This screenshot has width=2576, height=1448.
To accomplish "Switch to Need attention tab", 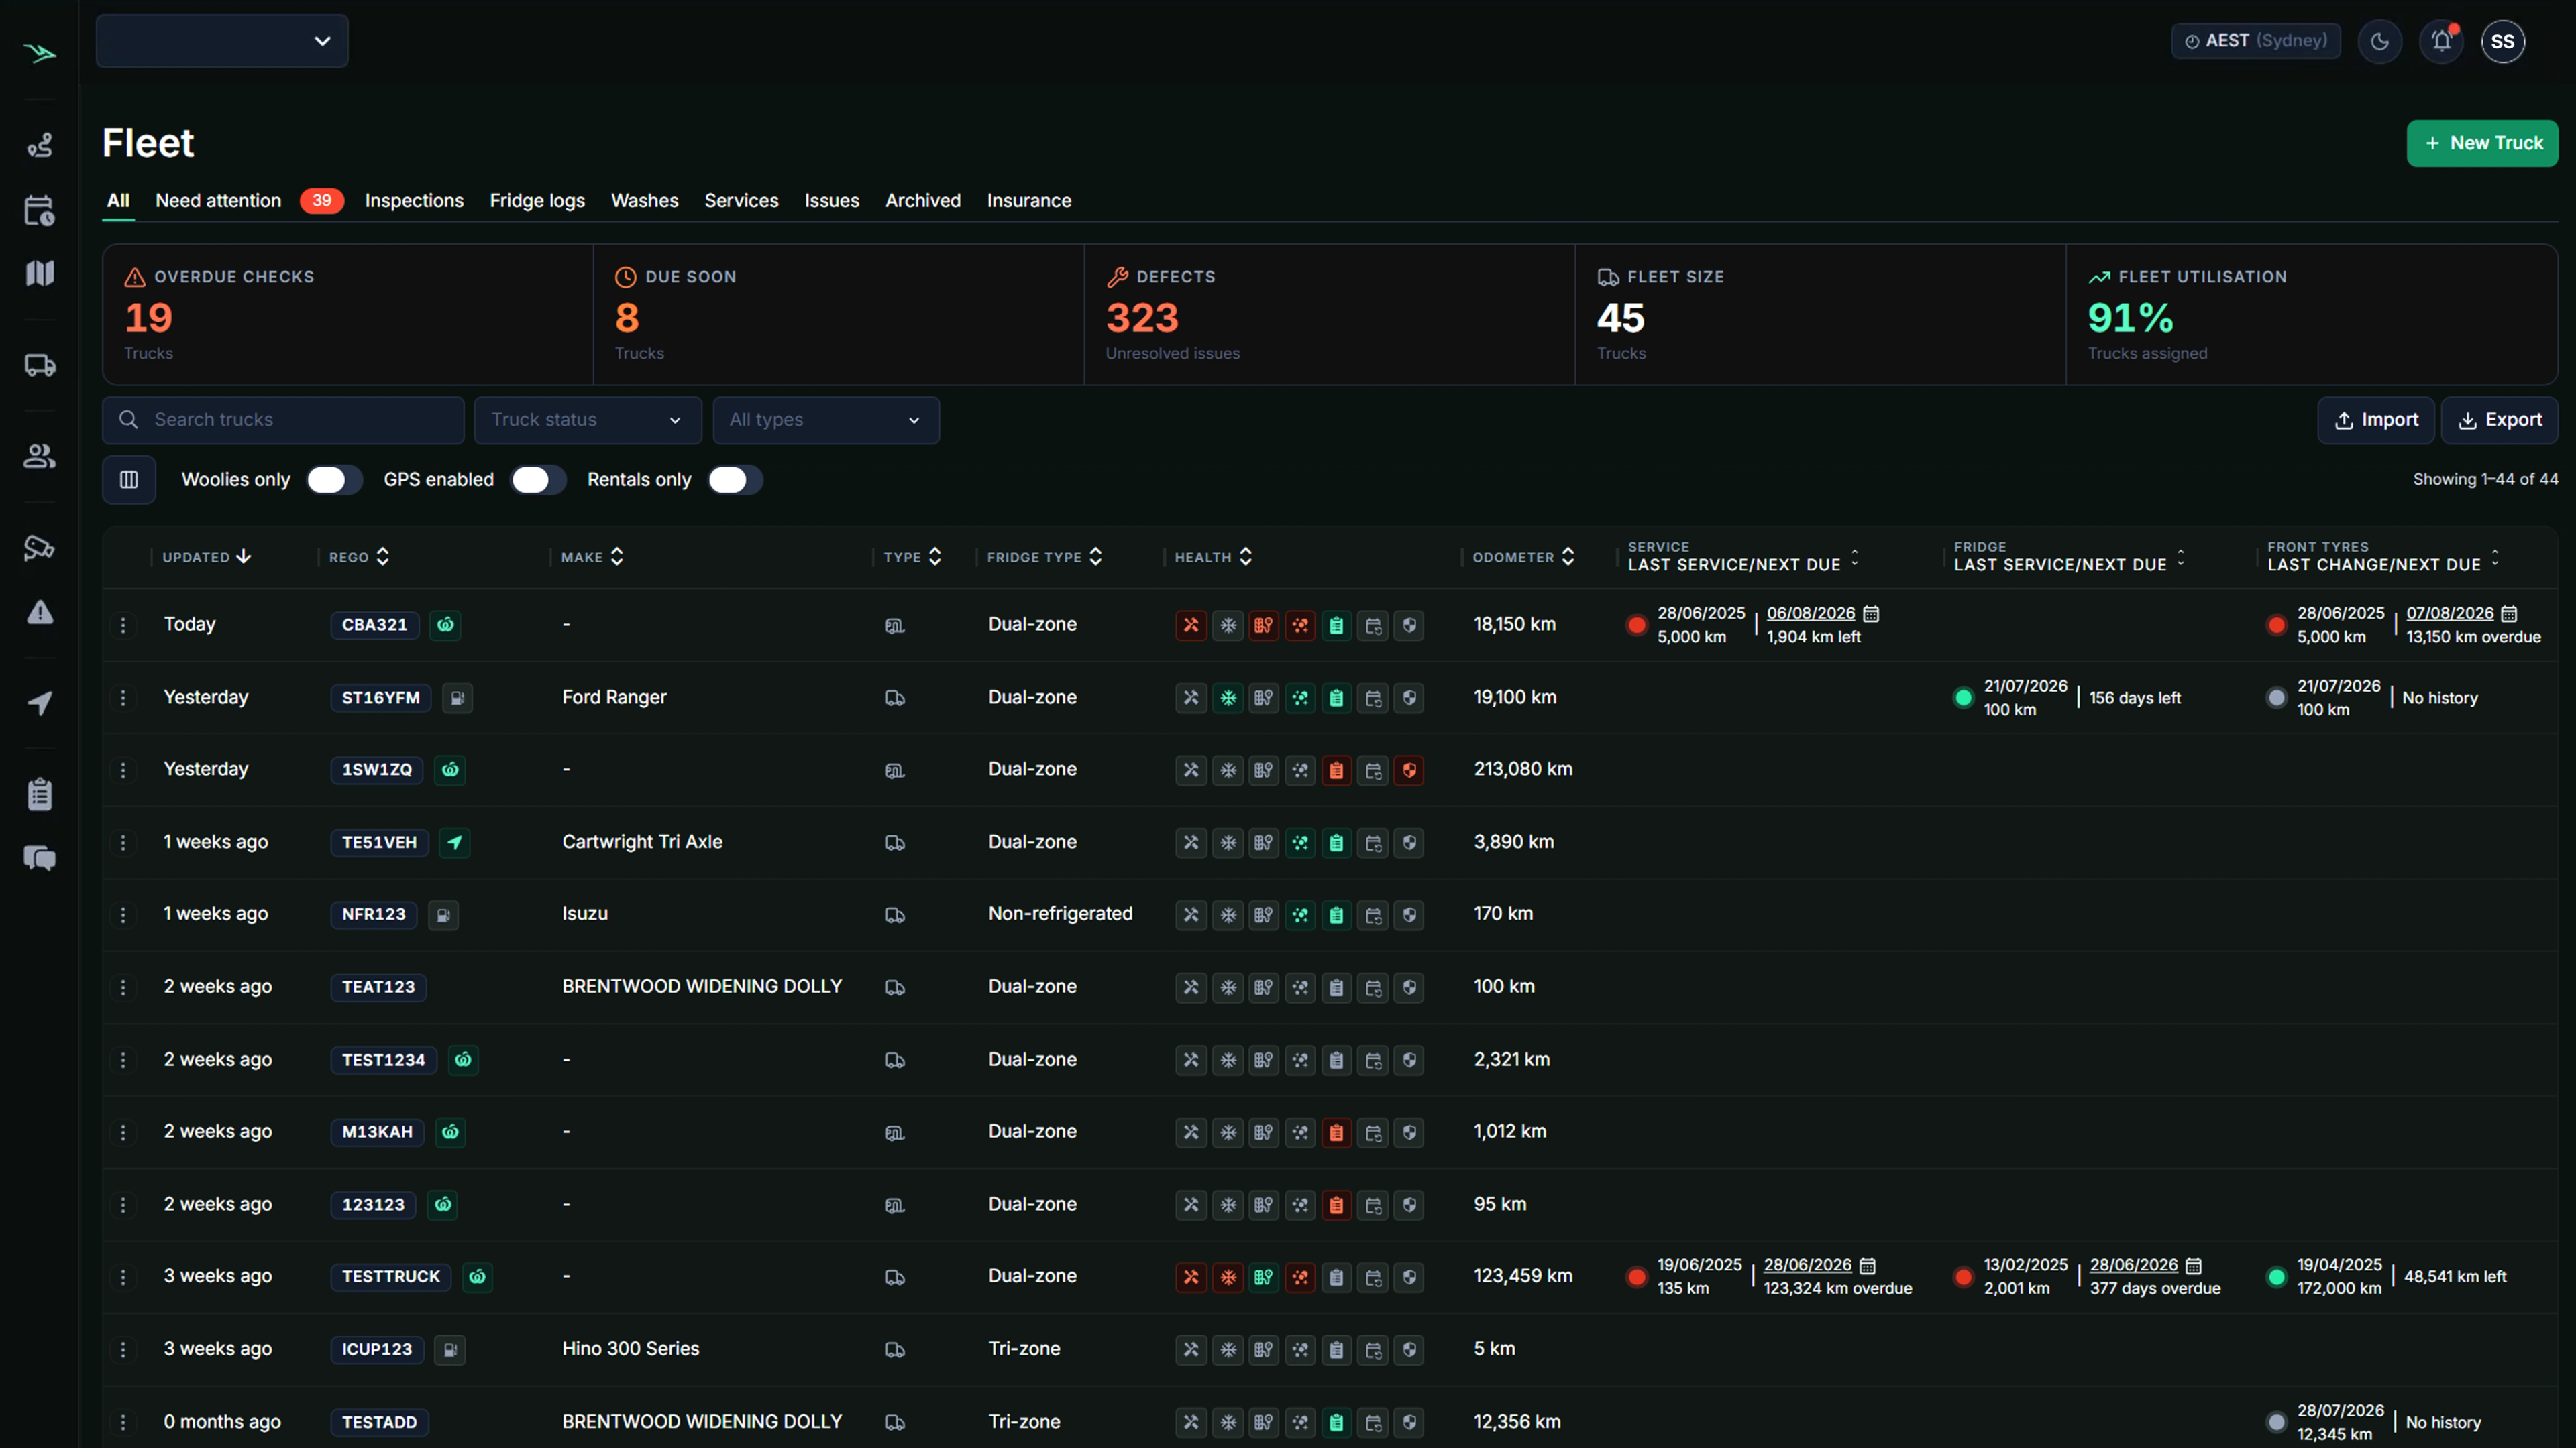I will pos(218,201).
